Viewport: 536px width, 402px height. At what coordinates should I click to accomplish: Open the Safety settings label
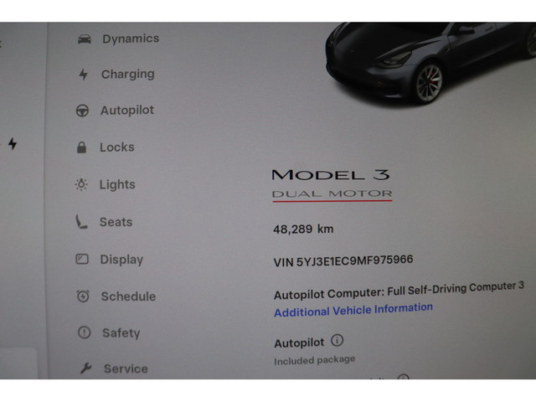click(x=121, y=333)
